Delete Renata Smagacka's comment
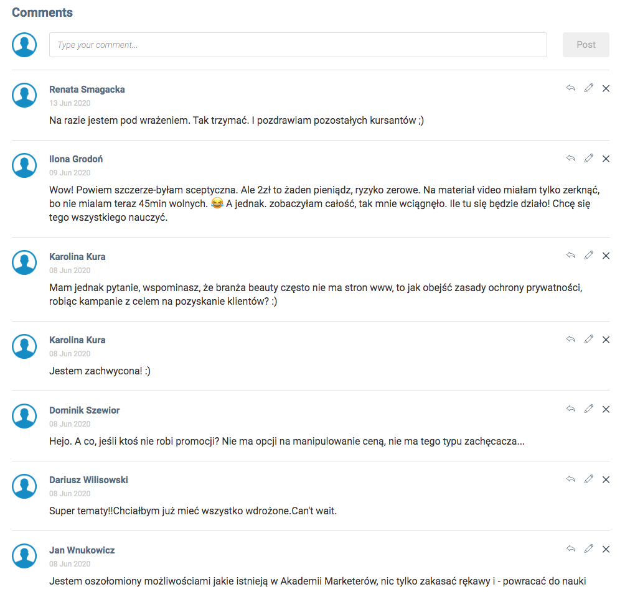Image resolution: width=625 pixels, height=597 pixels. pos(606,88)
